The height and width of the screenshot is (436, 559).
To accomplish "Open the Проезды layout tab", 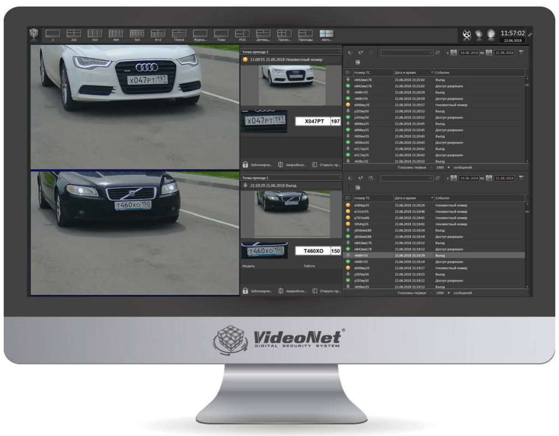I will point(305,35).
